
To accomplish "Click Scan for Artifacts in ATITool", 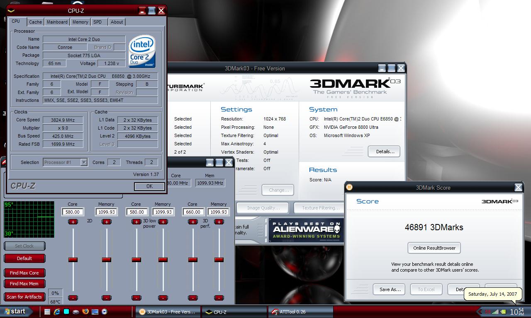I will tap(24, 297).
